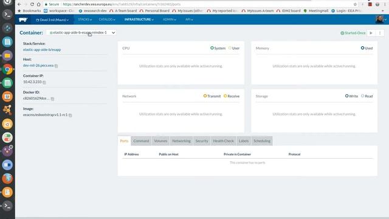Expand the INFRASTRUCTURE menu

click(x=139, y=19)
